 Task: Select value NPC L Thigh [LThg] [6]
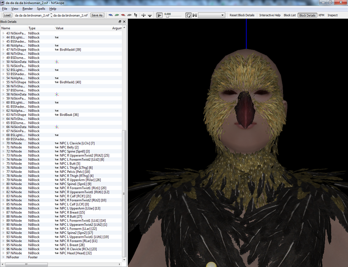click(x=76, y=168)
